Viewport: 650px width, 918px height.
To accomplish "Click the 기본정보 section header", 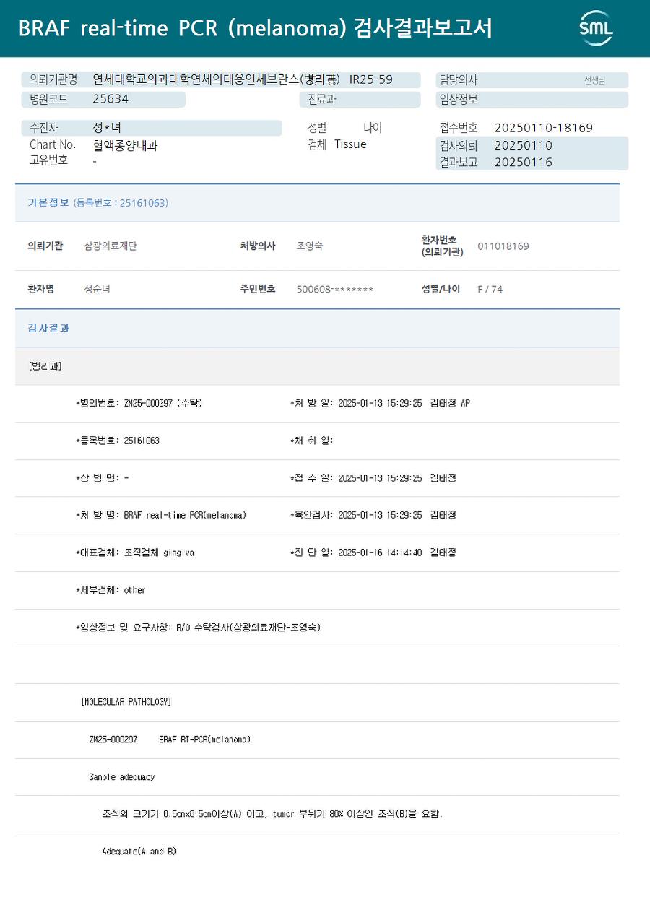I will click(x=317, y=203).
